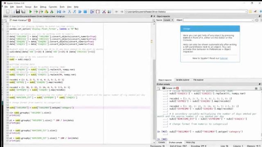Screen dimensions: 262x147
Task: Undock the Object inspector pane
Action: [260, 16]
